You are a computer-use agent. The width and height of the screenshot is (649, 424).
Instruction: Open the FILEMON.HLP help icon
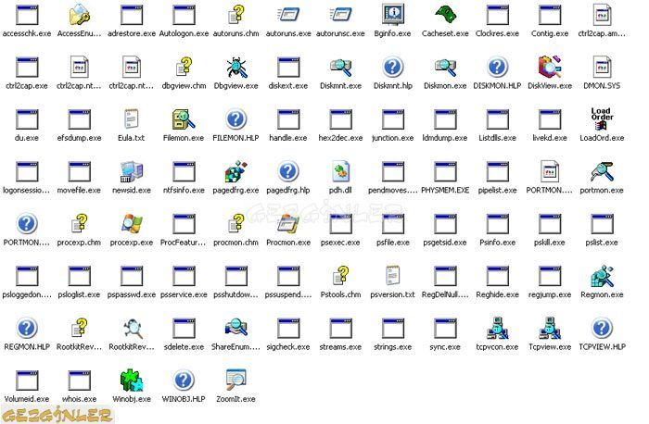tap(235, 119)
